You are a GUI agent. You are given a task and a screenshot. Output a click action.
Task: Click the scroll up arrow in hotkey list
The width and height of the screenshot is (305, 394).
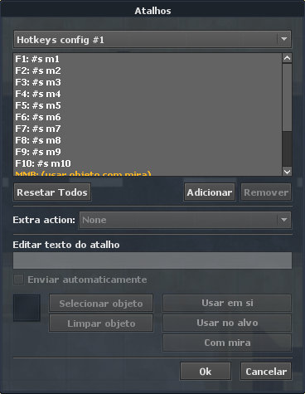[x=287, y=58]
